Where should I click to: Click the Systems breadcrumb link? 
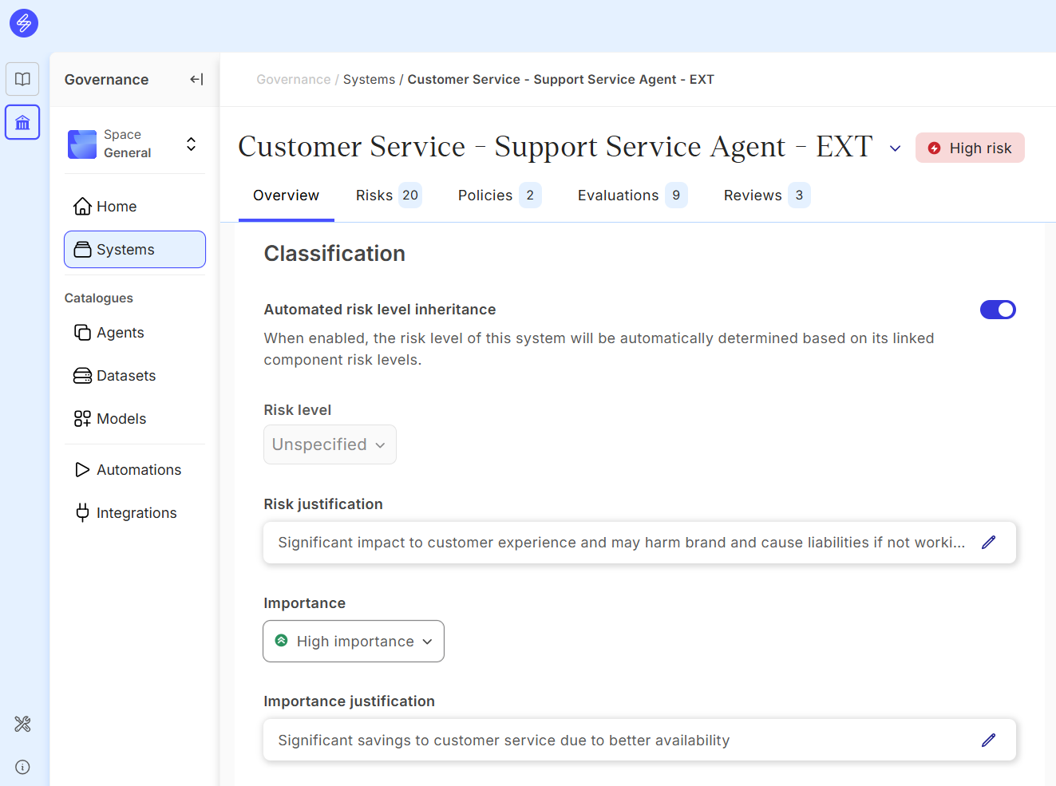point(369,80)
